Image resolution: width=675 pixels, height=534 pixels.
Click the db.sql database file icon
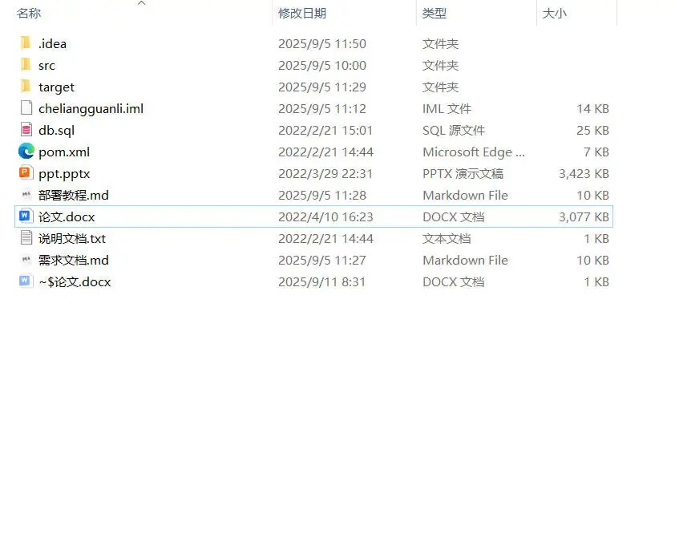pyautogui.click(x=26, y=129)
